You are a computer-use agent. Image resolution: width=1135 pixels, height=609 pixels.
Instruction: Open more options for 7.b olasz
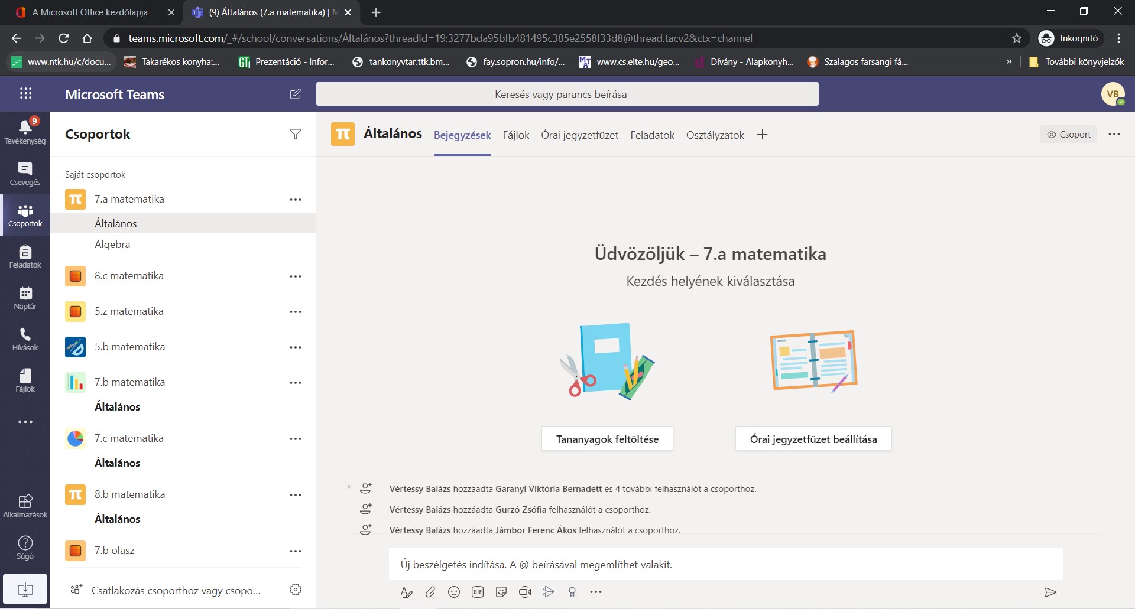[296, 551]
